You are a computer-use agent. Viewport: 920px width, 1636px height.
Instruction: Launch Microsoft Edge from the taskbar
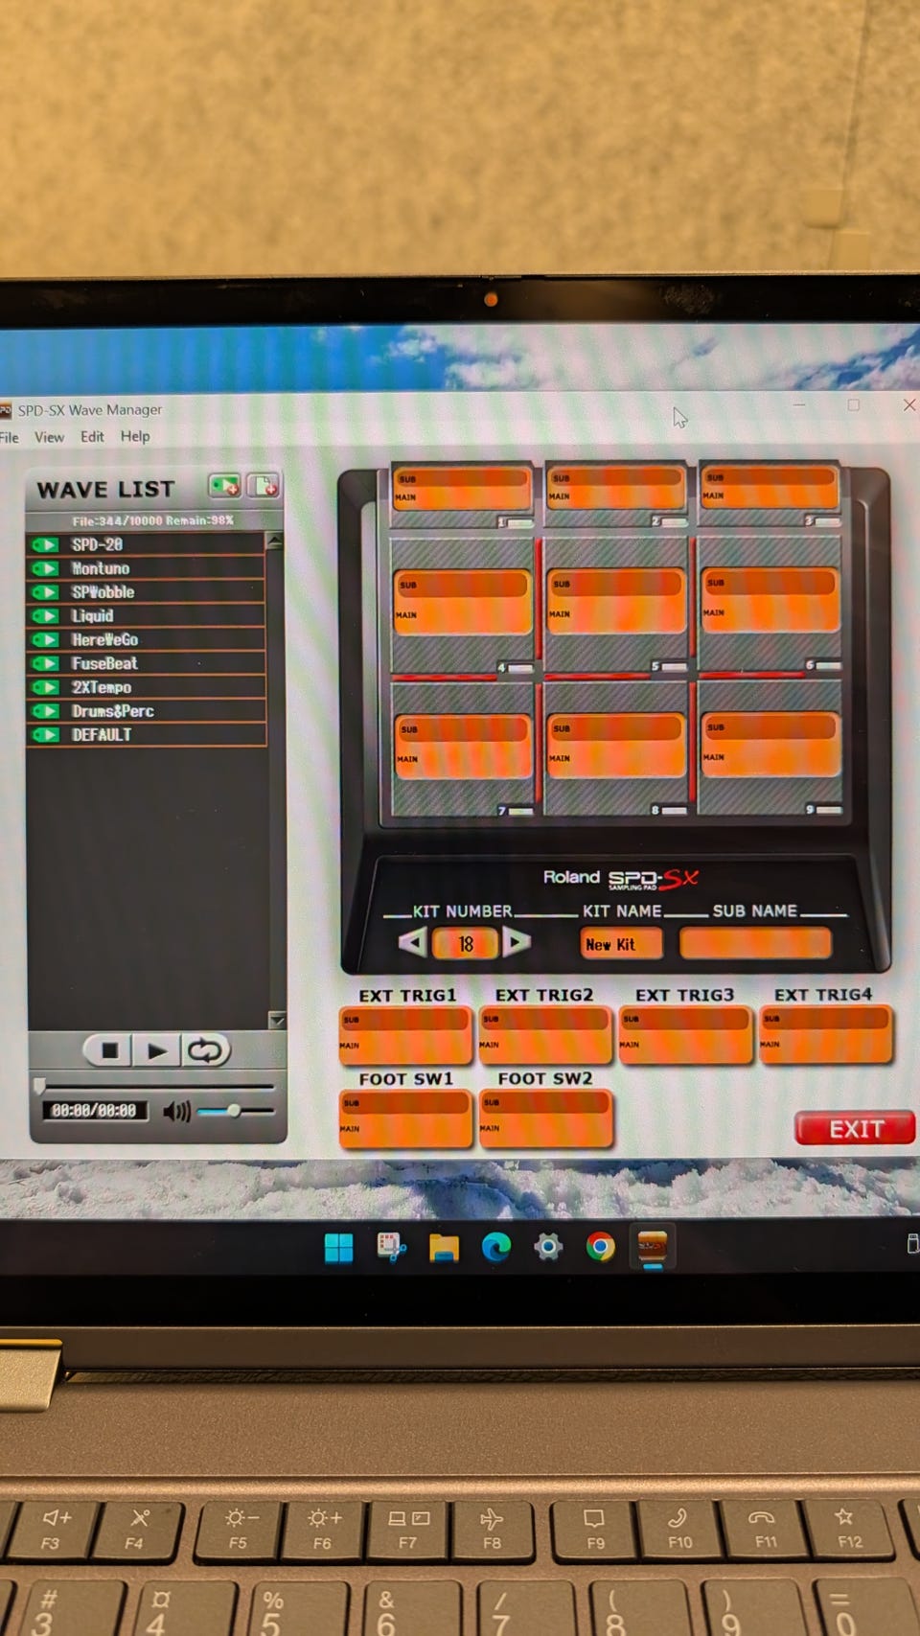[495, 1247]
